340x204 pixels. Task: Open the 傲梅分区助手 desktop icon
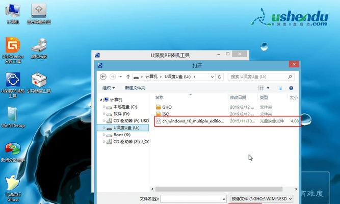(x=13, y=152)
